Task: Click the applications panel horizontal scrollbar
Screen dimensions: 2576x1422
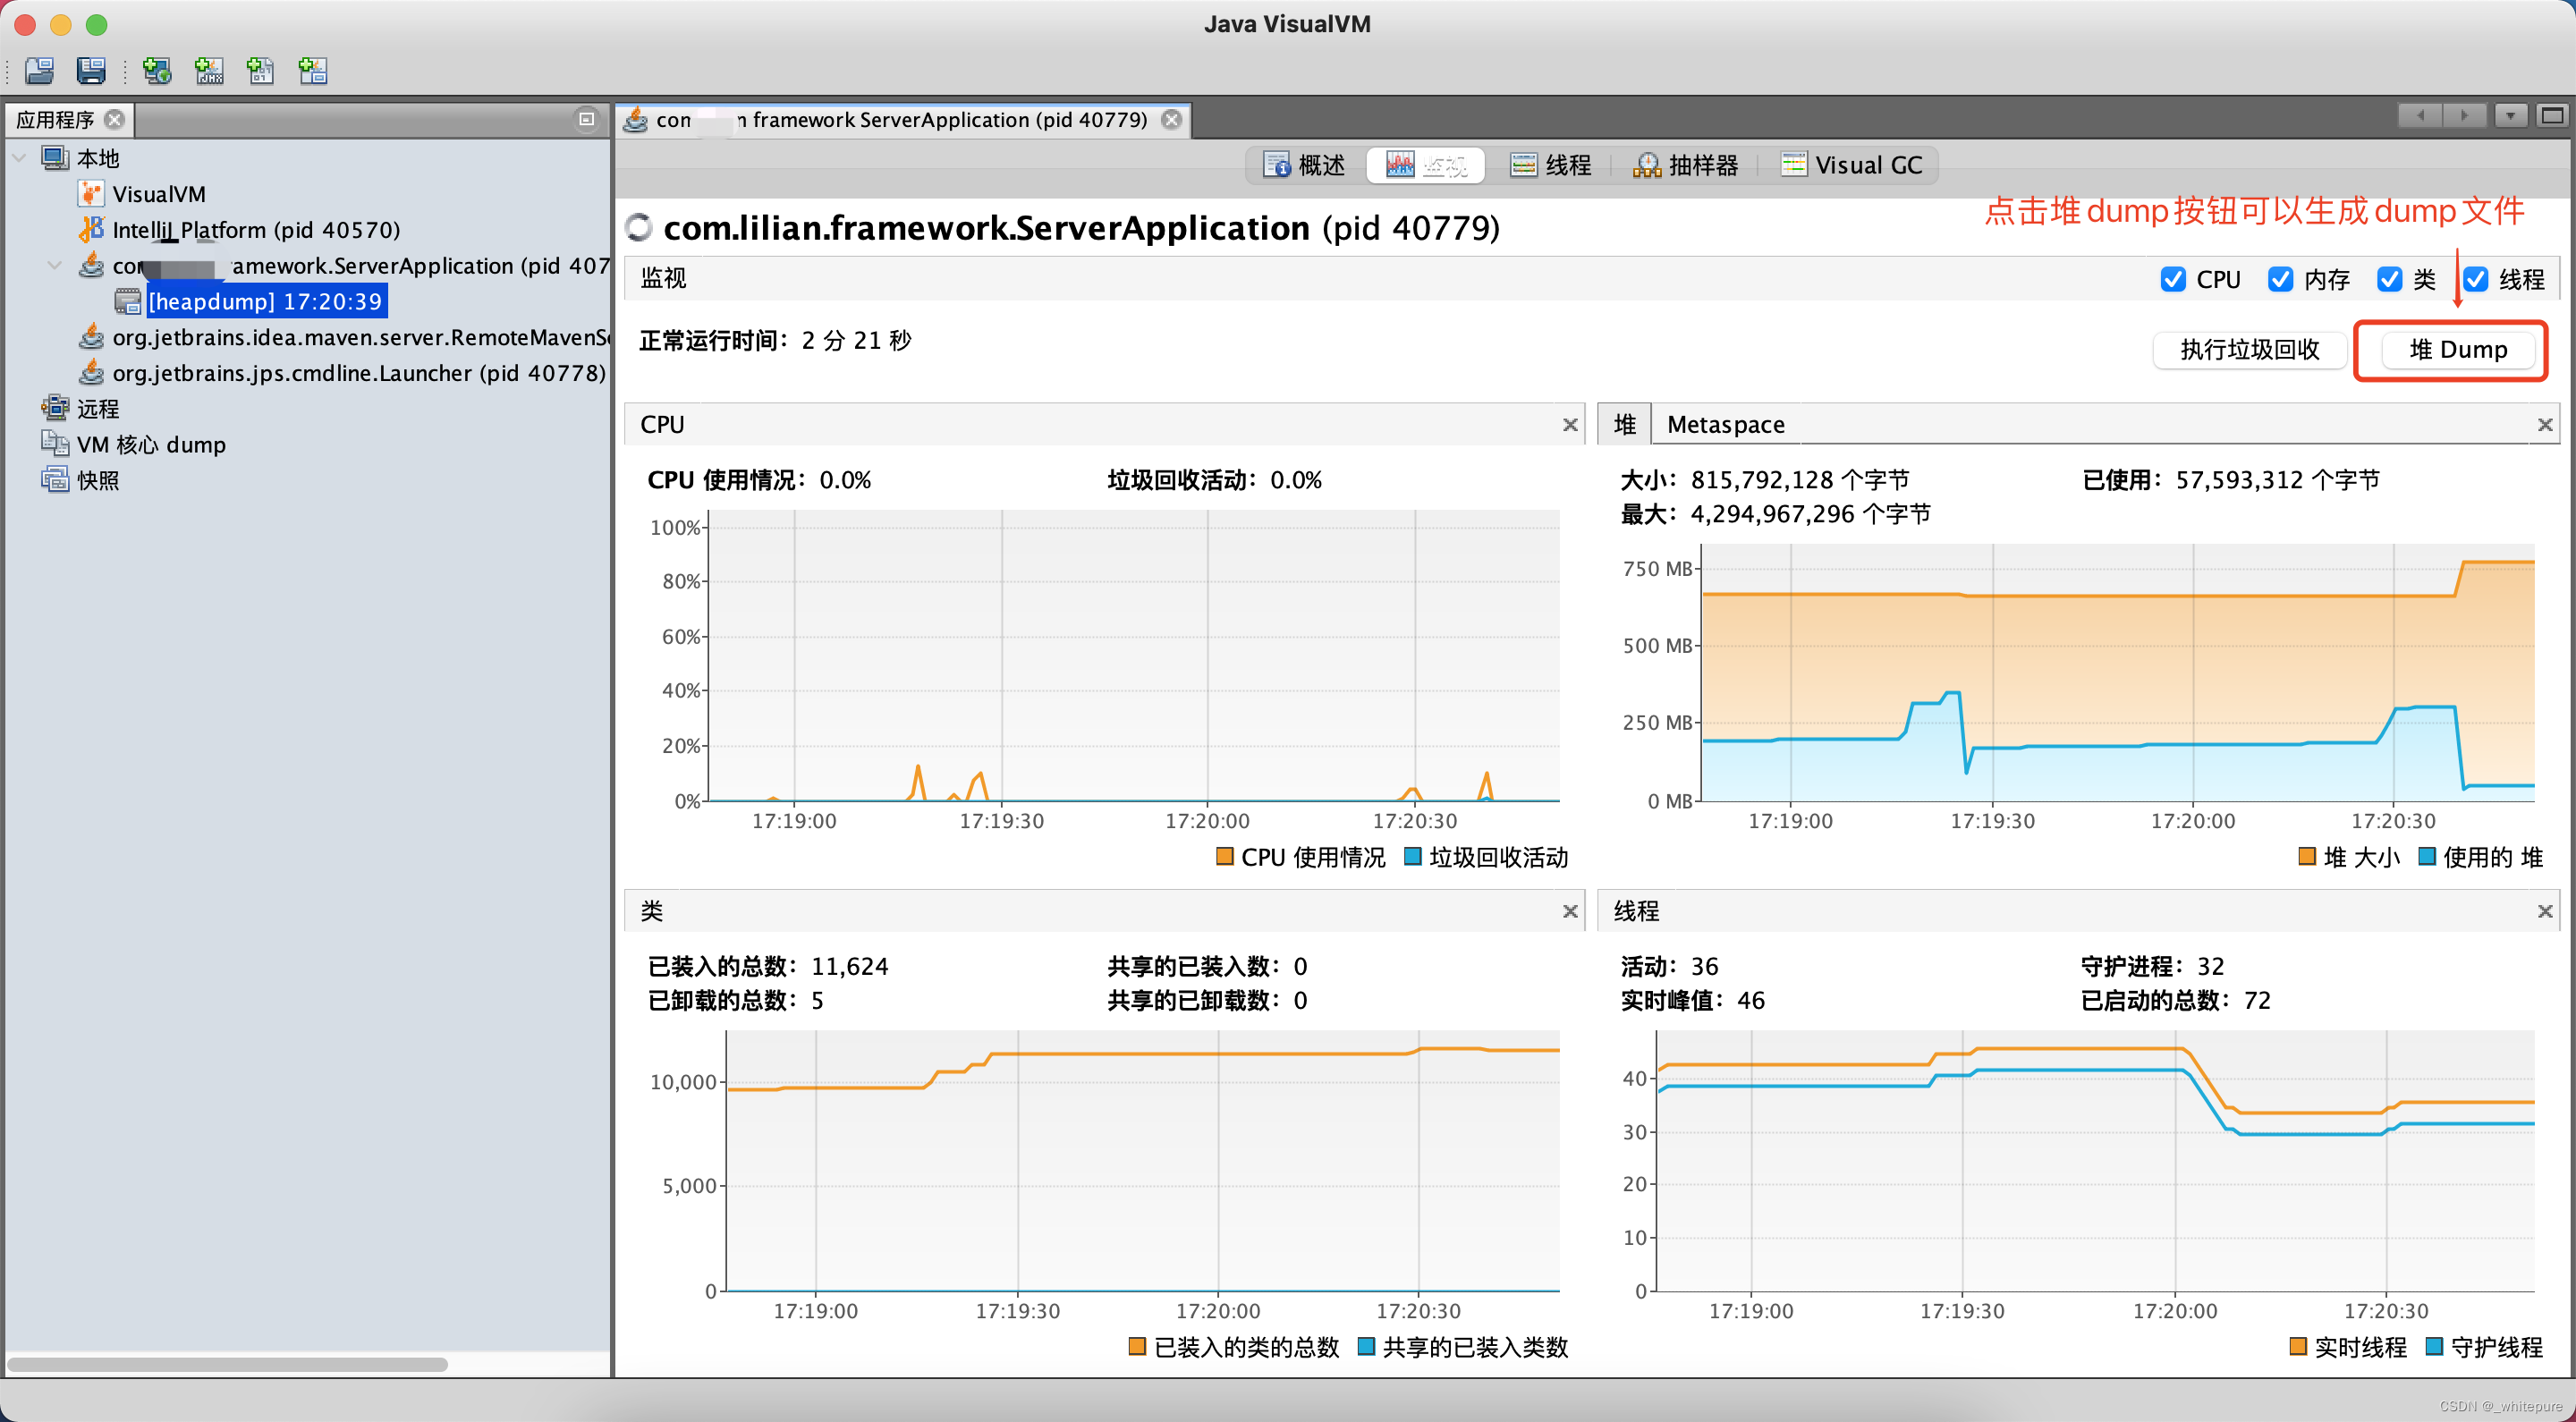Action: (228, 1364)
